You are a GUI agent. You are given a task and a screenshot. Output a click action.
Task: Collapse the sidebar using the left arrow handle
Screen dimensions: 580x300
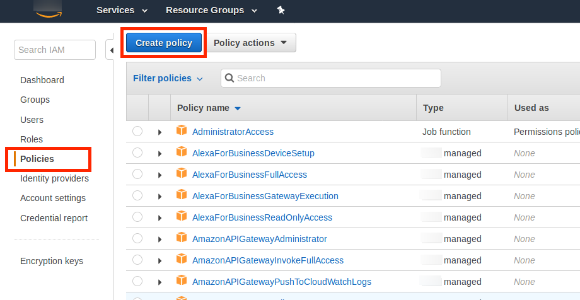[111, 50]
